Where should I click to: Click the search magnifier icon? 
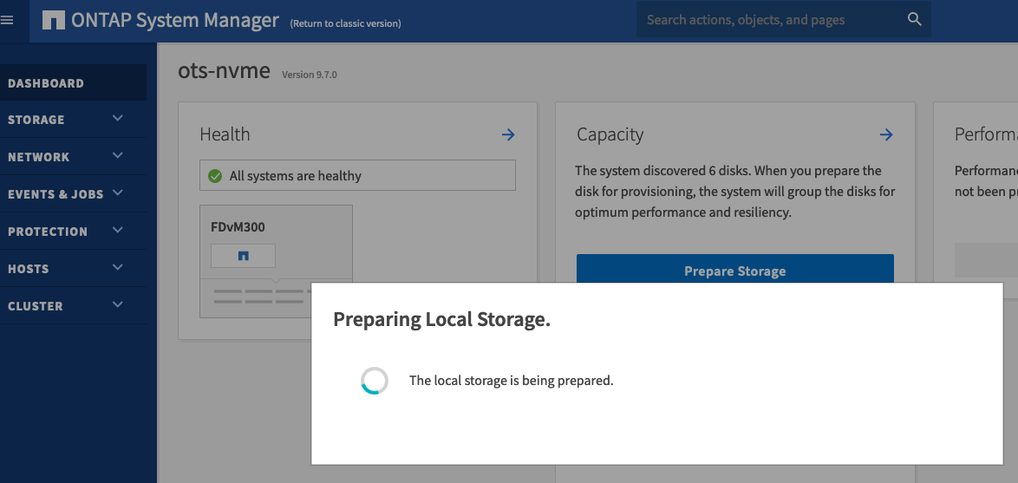point(914,19)
